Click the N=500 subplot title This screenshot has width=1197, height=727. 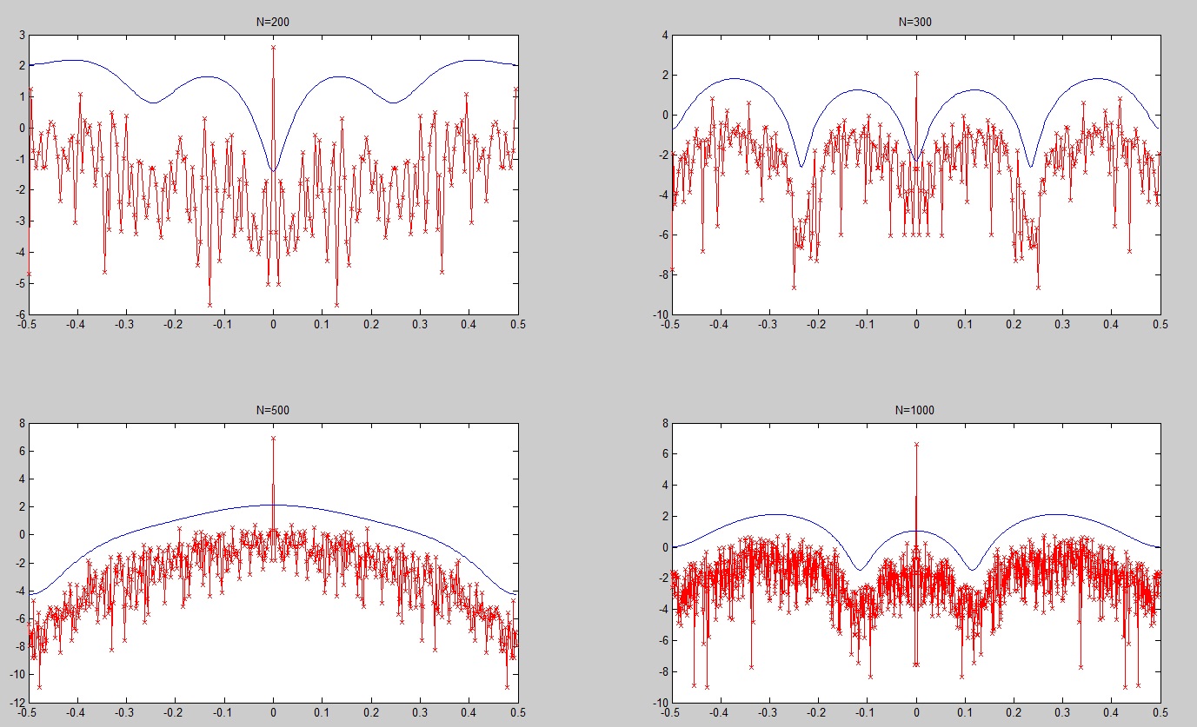(273, 410)
